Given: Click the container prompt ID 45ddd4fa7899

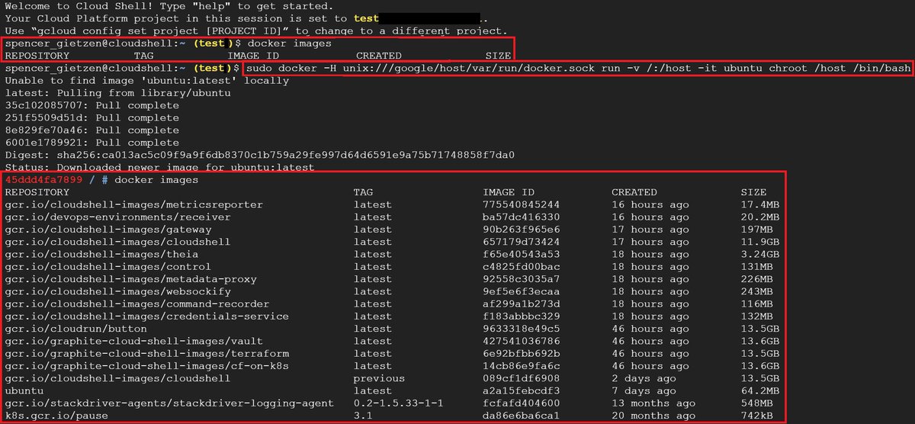Looking at the screenshot, I should [x=43, y=179].
